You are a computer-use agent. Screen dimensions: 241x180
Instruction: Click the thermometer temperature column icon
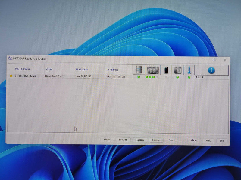(x=189, y=70)
